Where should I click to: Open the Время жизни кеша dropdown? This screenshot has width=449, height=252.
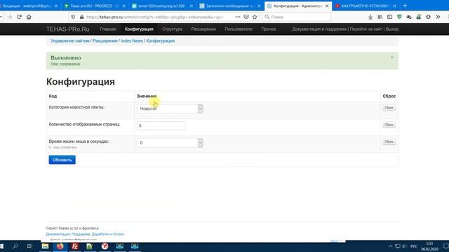click(170, 143)
